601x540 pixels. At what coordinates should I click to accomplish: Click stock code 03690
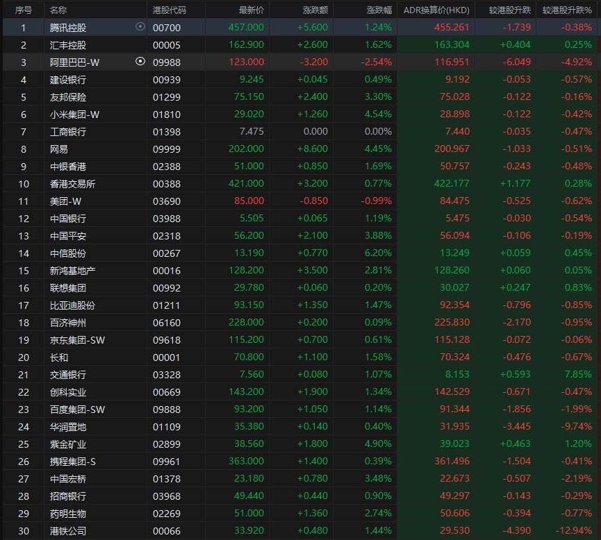coord(166,201)
